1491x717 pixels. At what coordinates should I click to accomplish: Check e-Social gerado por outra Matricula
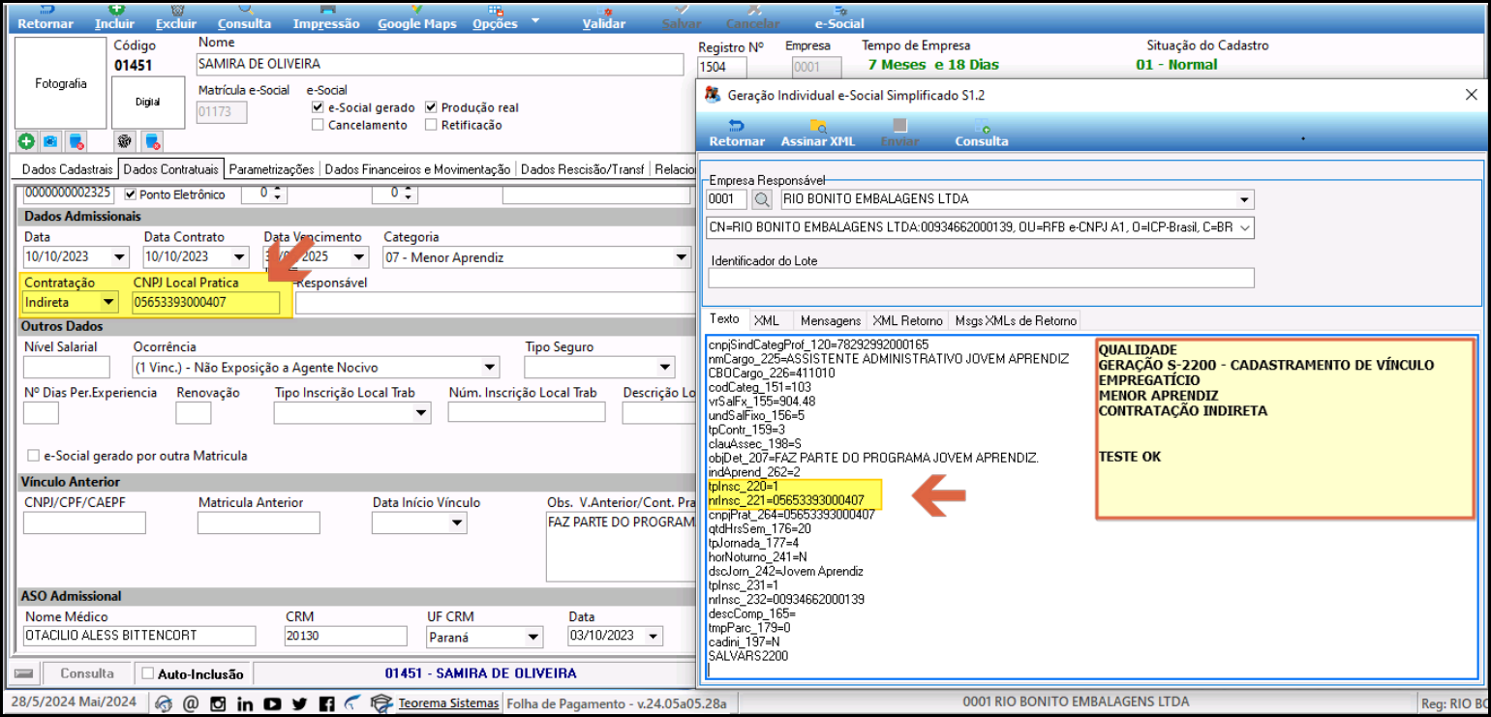34,456
